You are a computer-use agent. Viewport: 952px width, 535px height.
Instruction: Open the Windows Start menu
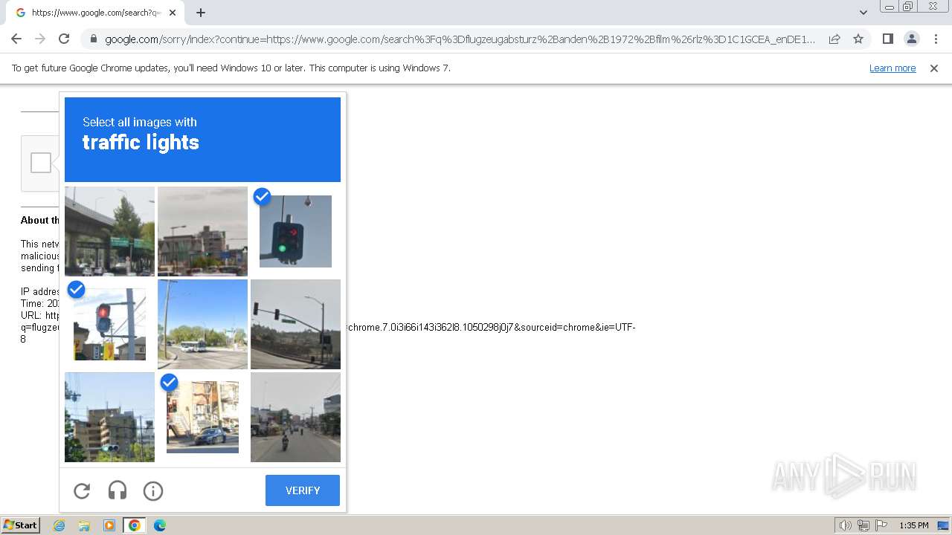pyautogui.click(x=21, y=525)
